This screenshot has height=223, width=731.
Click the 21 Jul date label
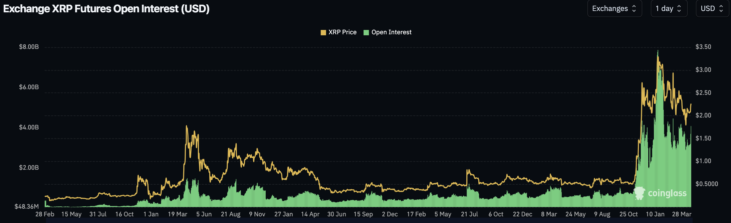tap(469, 214)
